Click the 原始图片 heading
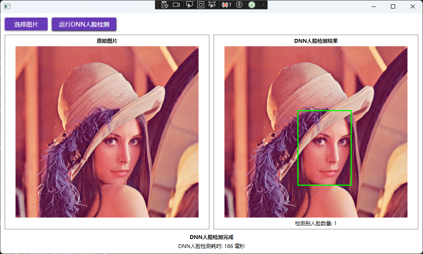The width and height of the screenshot is (423, 254). coord(107,41)
